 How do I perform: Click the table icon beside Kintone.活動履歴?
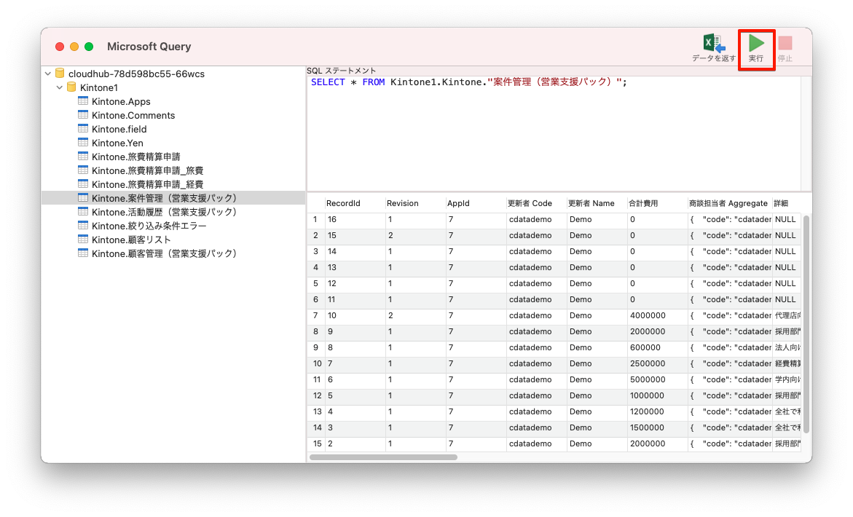[x=83, y=211]
